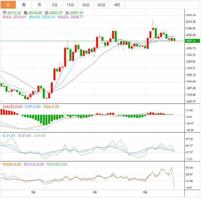Click the MACD:0.00 label
The height and width of the screenshot is (198, 202).
pos(12,107)
